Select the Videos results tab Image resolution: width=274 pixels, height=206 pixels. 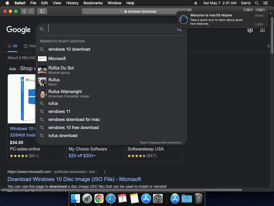pyautogui.click(x=30, y=46)
